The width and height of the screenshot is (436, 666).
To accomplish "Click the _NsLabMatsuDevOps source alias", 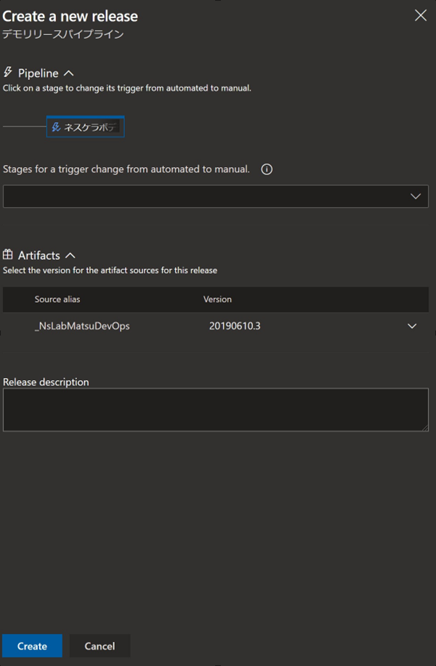I will (82, 326).
